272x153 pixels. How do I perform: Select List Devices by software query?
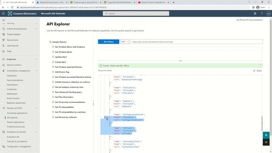click(66, 117)
